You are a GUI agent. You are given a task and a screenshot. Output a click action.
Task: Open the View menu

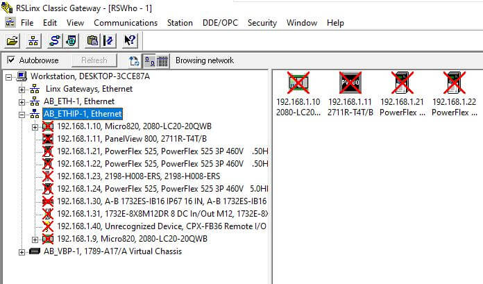click(x=75, y=23)
